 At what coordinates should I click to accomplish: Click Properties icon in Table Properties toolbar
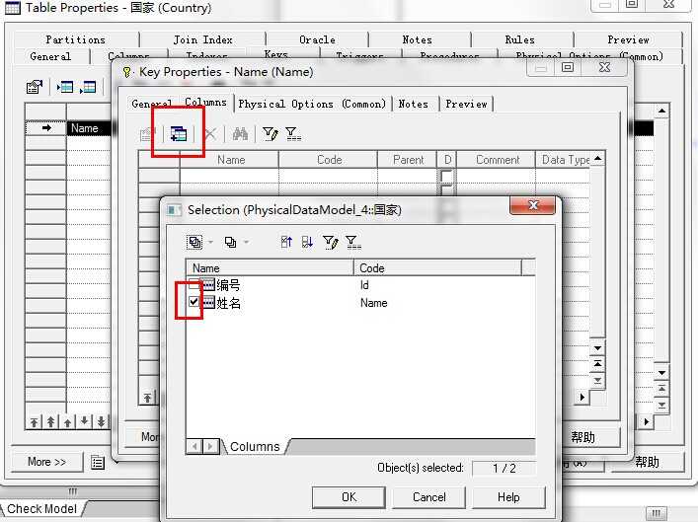point(35,87)
